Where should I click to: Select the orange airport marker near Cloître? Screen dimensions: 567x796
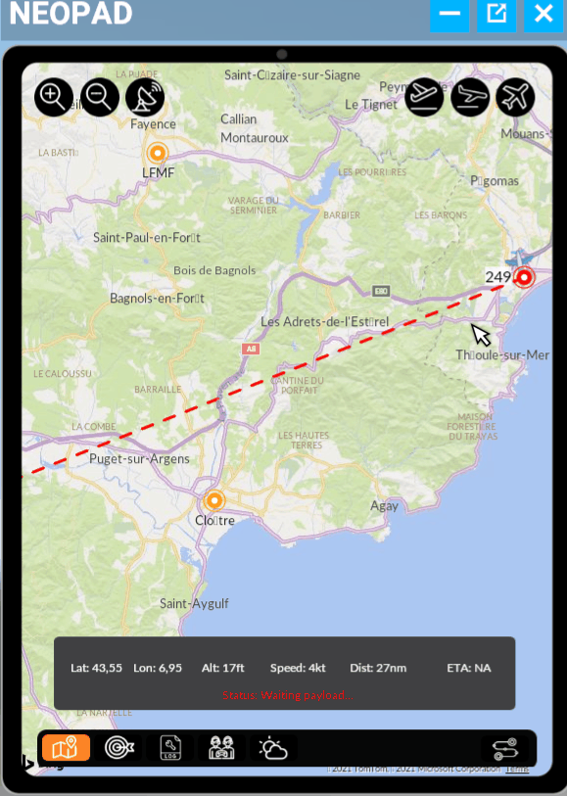214,500
